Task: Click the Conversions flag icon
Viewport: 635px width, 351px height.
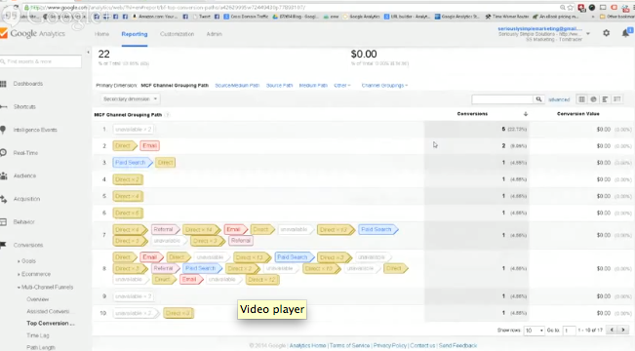Action: [3, 245]
